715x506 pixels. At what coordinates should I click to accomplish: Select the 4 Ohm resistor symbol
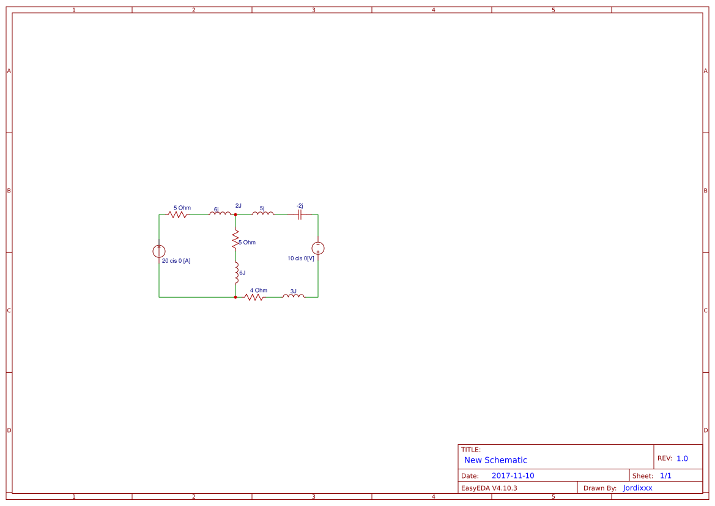click(x=254, y=297)
